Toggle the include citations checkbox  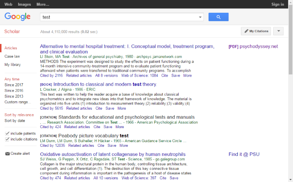7,139
